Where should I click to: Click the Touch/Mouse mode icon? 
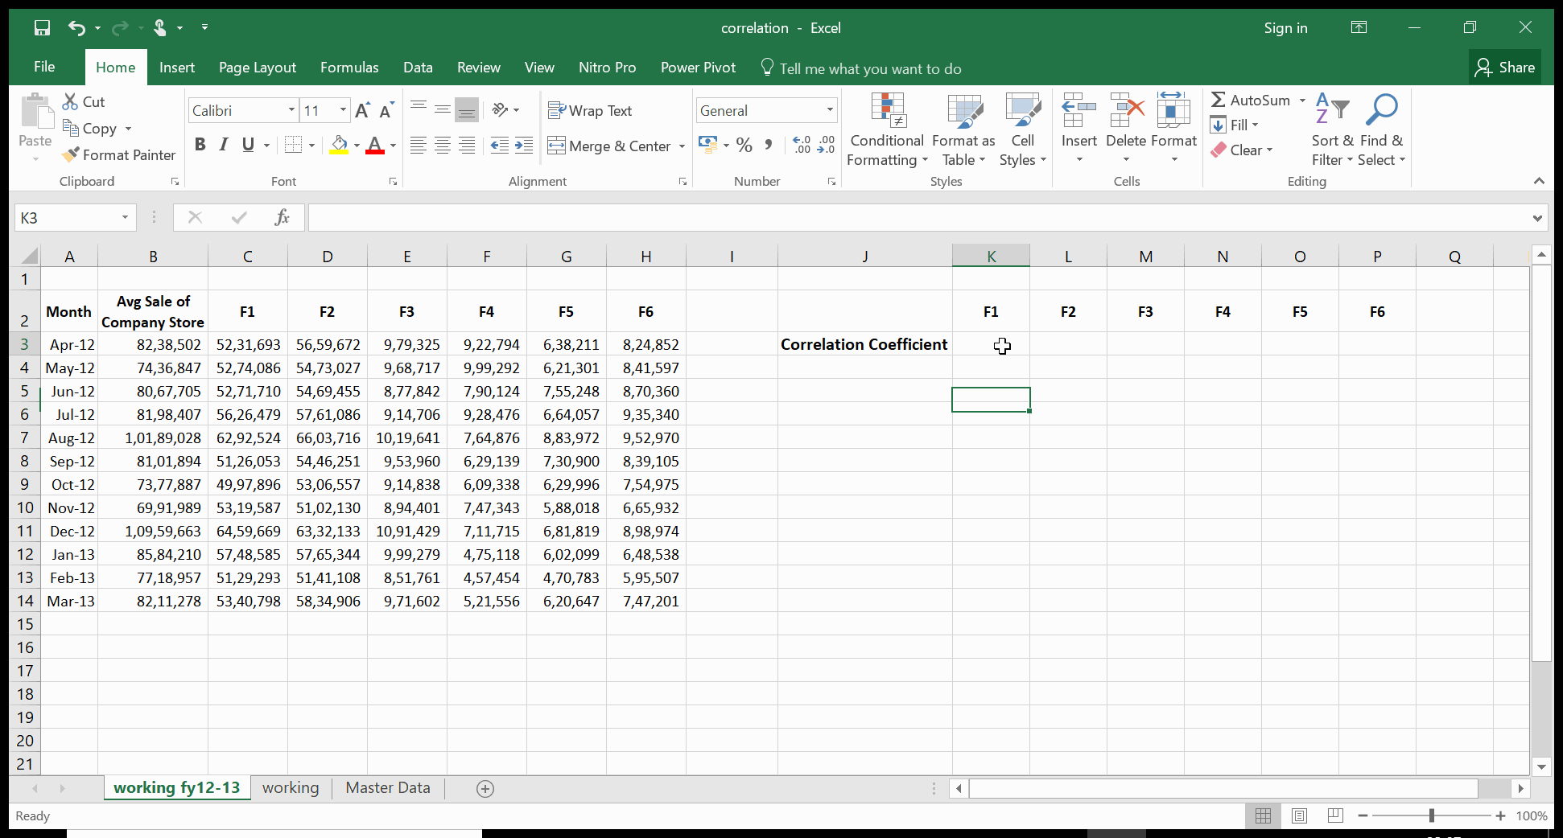click(x=160, y=28)
